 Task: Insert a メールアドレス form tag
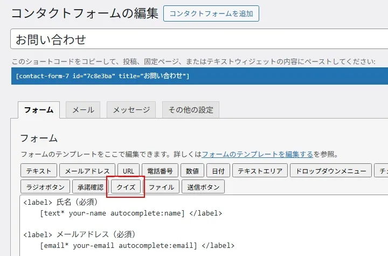[87, 171]
